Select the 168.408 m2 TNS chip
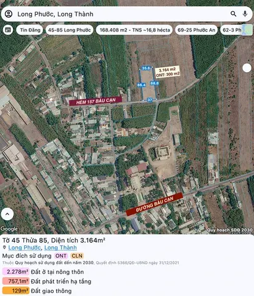Screen dimensions: 254x296 pyautogui.click(x=134, y=30)
